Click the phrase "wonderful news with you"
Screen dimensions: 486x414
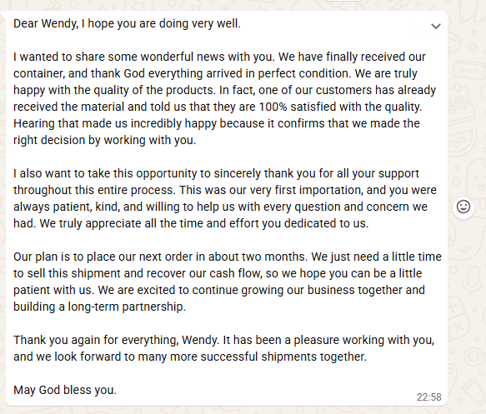pyautogui.click(x=208, y=57)
